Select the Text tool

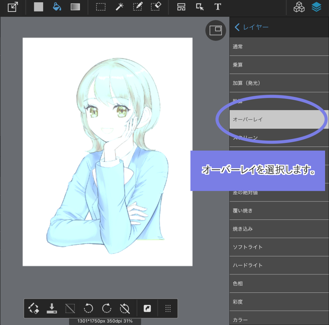(218, 7)
